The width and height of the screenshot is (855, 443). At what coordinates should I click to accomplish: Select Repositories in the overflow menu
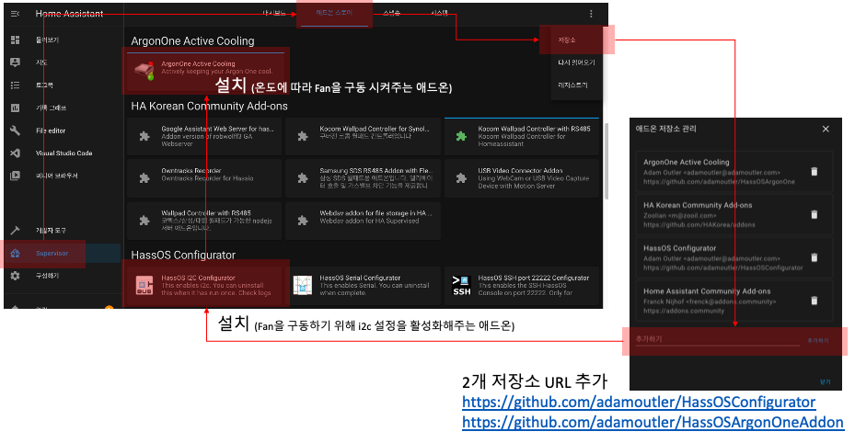pyautogui.click(x=567, y=40)
